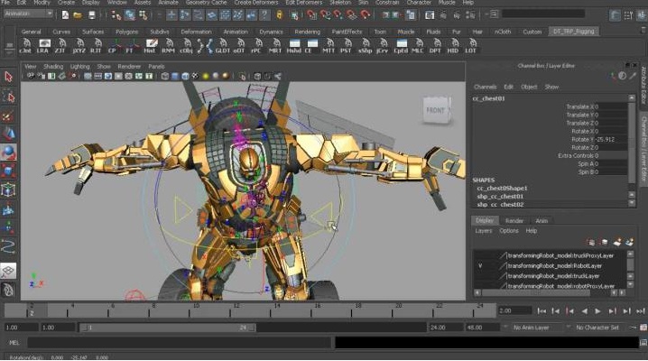Image resolution: width=648 pixels, height=361 pixels.
Task: Open the No Anim Layer dropdown
Action: pos(536,327)
